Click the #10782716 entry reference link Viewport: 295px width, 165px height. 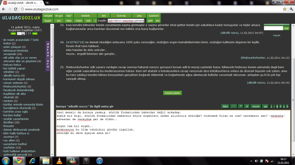75,42
